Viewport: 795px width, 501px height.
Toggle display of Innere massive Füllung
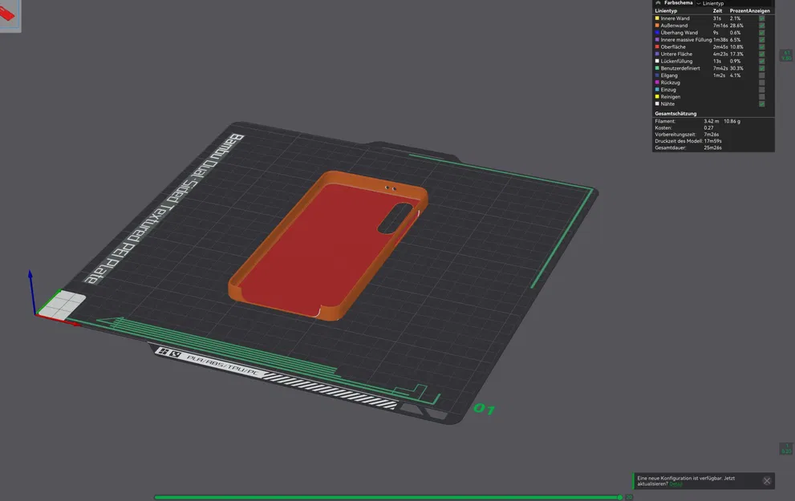(761, 39)
